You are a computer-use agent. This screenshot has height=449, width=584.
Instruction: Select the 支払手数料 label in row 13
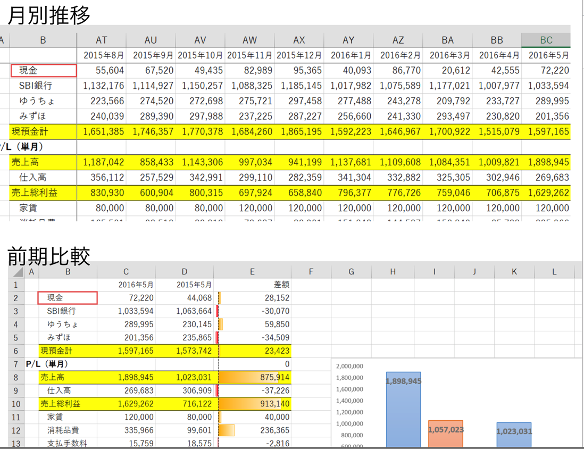point(68,443)
